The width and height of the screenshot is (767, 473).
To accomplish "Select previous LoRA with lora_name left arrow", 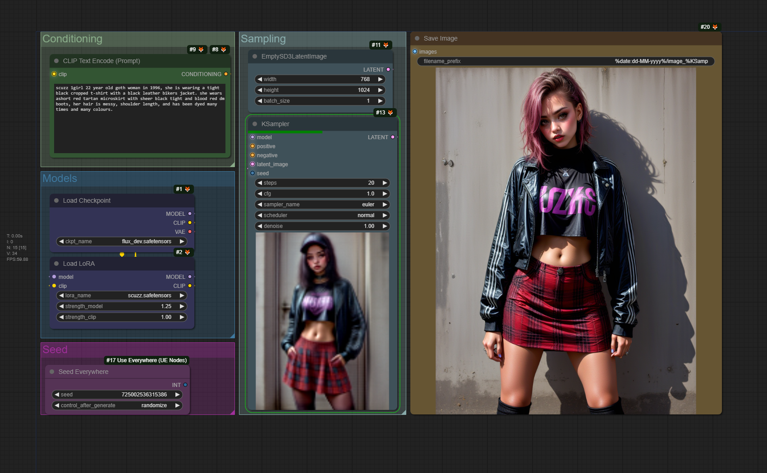I will [x=61, y=296].
